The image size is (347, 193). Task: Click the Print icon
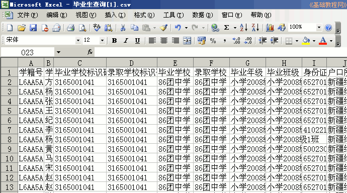[71, 28]
